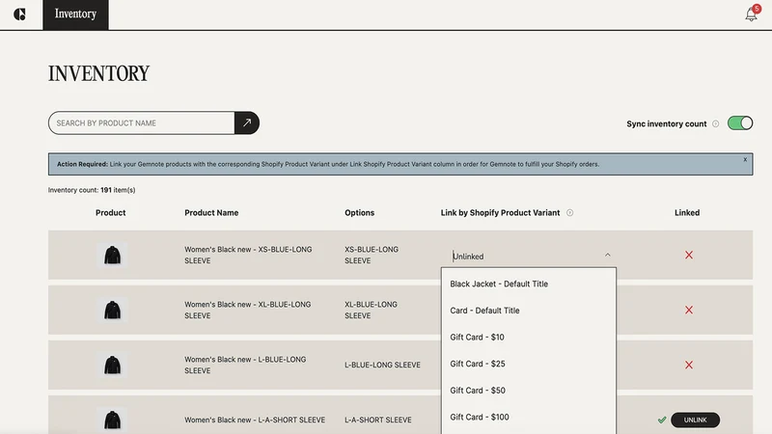Click the Inventory count 191 item(s) text
772x434 pixels.
(x=92, y=190)
